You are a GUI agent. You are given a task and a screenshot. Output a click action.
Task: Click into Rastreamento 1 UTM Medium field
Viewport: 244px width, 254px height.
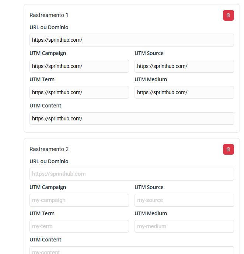tap(184, 93)
